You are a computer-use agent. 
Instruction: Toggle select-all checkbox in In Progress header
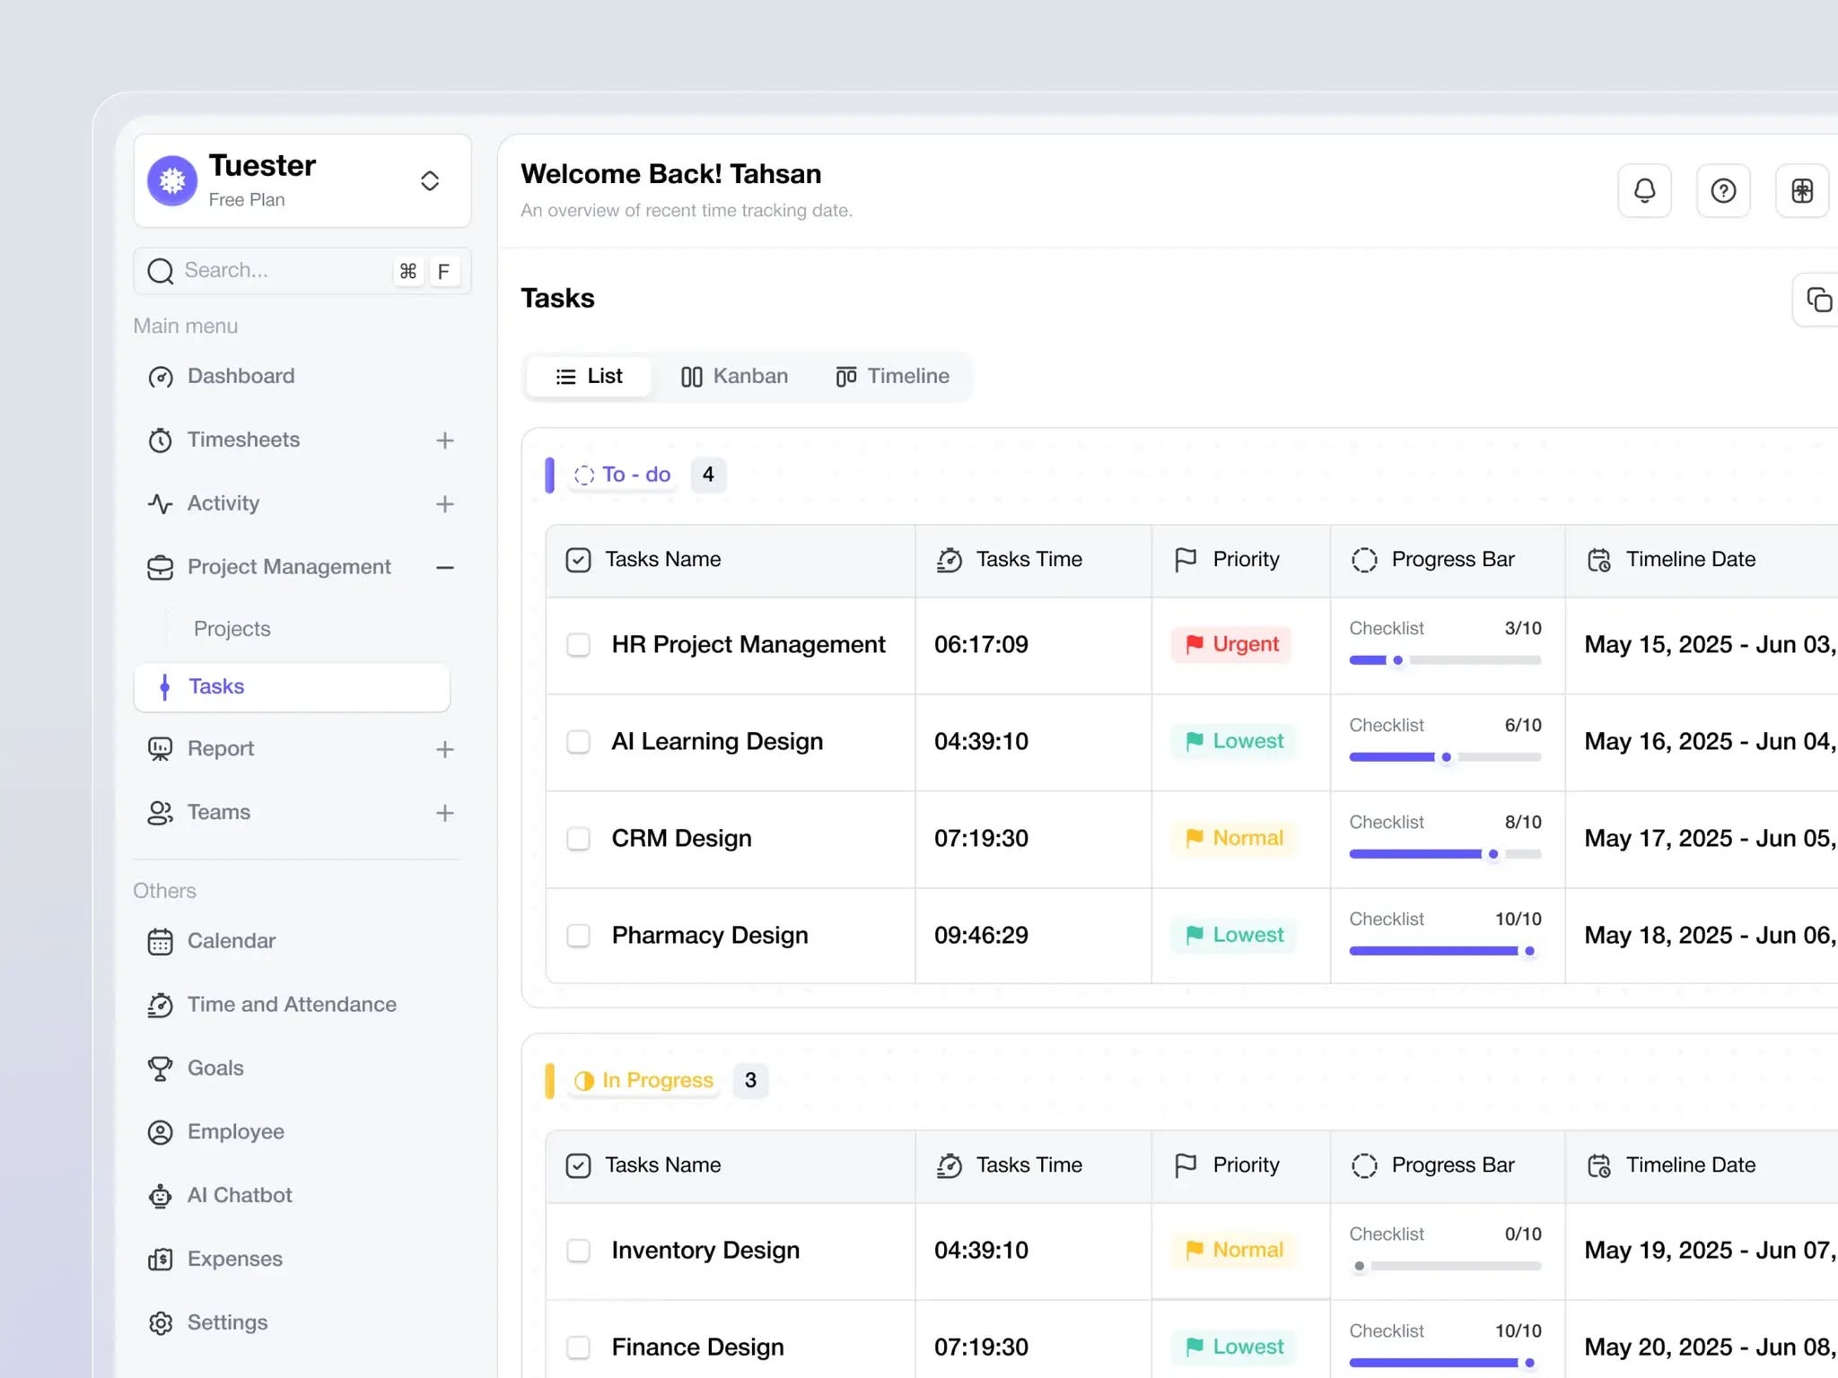point(578,1166)
